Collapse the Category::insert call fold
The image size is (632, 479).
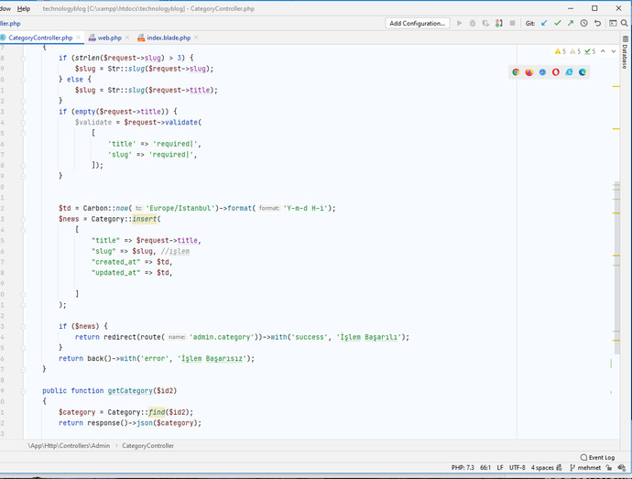tap(23, 219)
